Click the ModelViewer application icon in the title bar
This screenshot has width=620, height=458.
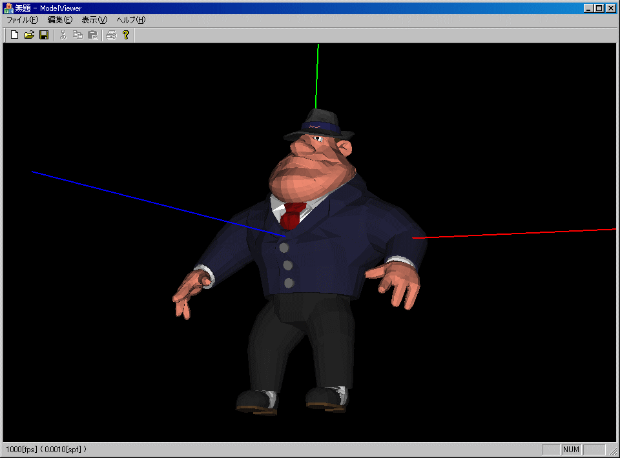8,8
